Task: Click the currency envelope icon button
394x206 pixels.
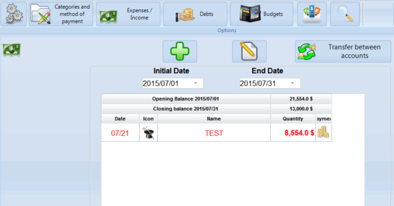Action: pos(312,14)
